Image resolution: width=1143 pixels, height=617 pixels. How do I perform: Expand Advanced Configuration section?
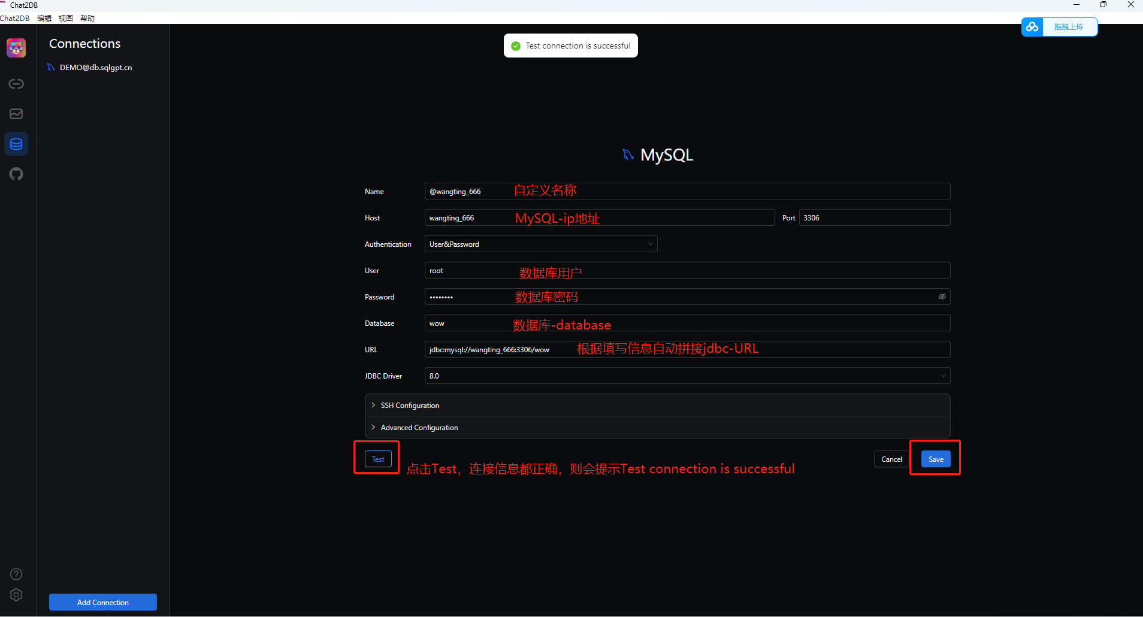click(657, 428)
